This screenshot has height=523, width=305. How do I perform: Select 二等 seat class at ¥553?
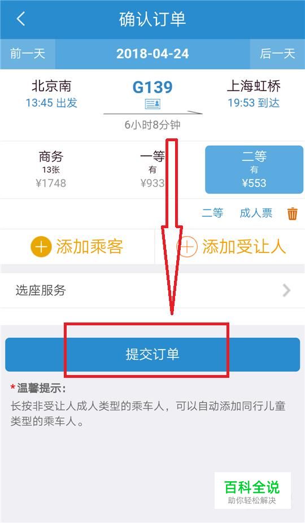click(x=254, y=169)
